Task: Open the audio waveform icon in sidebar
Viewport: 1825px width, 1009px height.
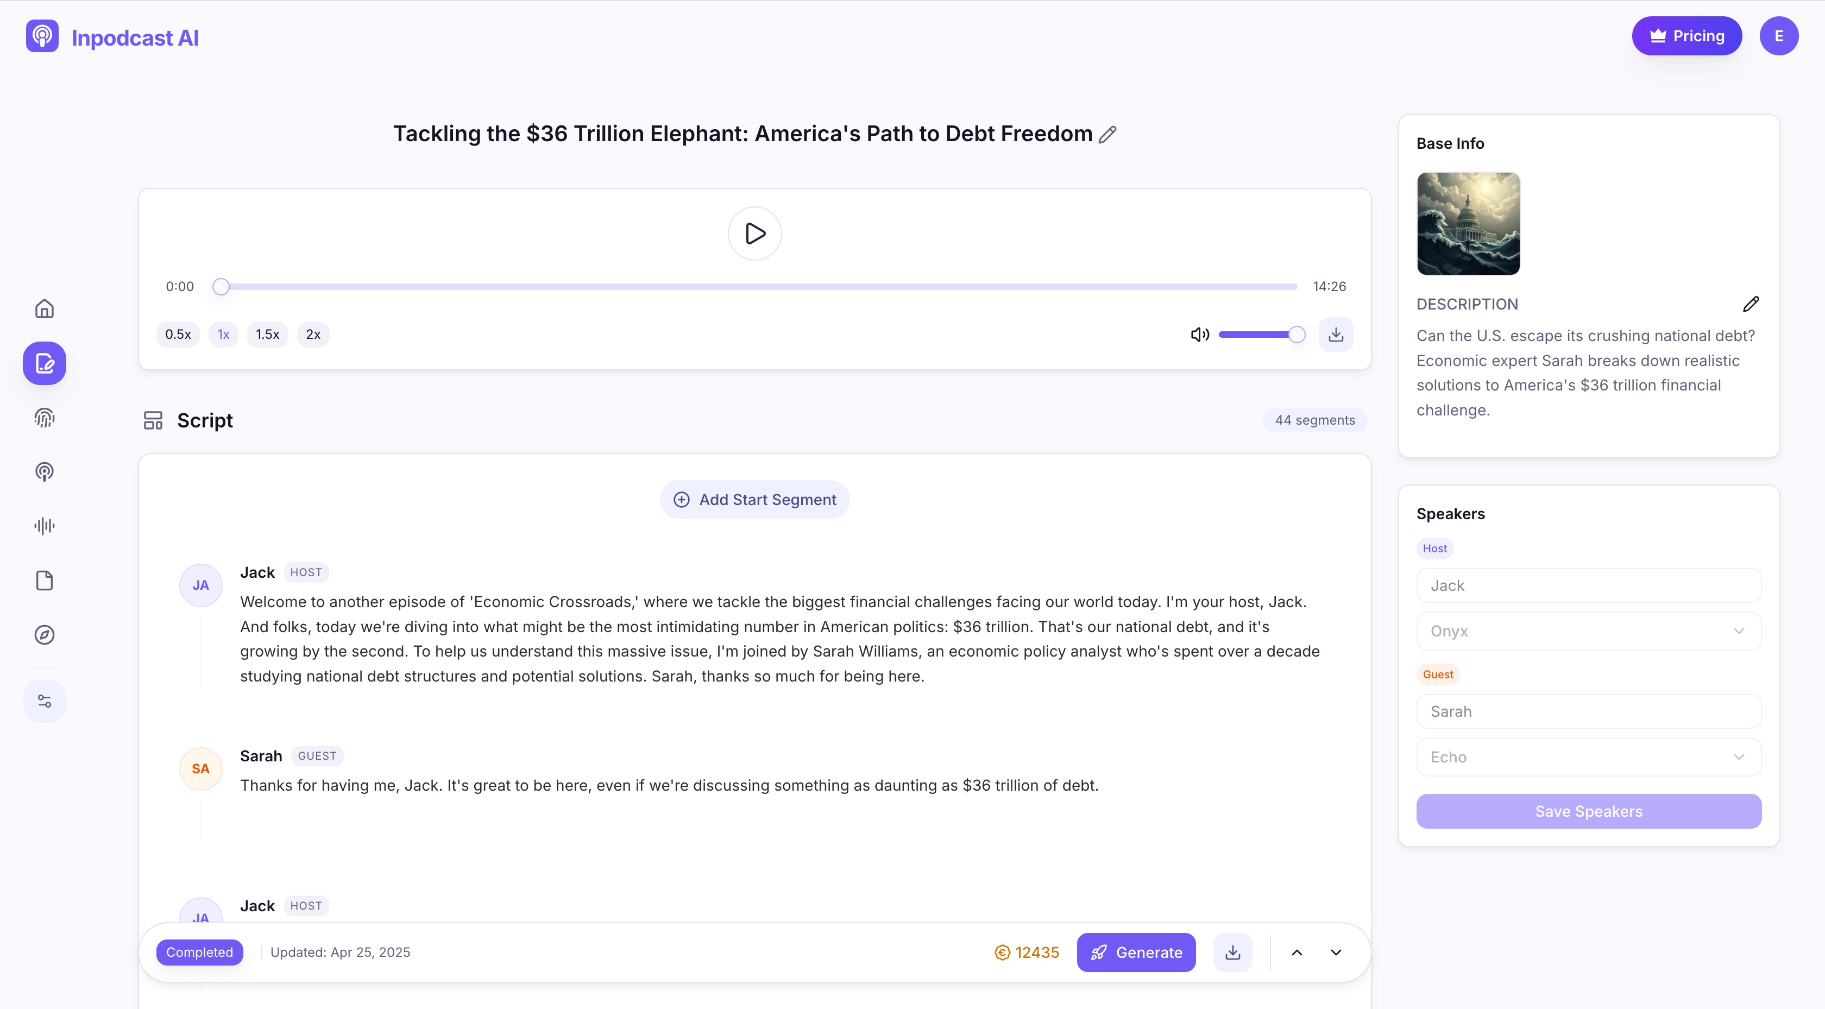Action: 44,525
